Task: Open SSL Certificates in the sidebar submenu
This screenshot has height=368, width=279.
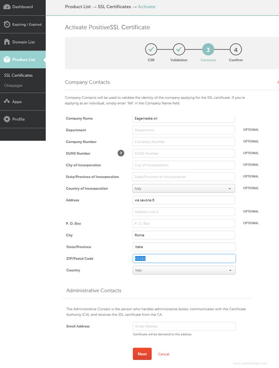Action: (18, 75)
